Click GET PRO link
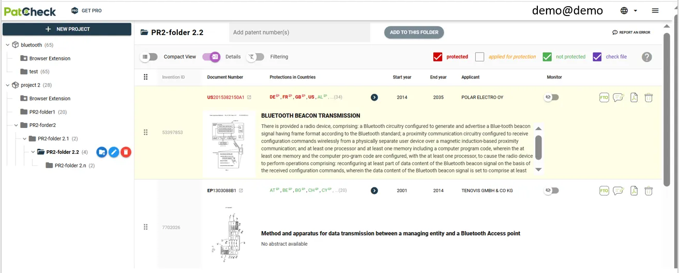The image size is (679, 273). coord(92,11)
